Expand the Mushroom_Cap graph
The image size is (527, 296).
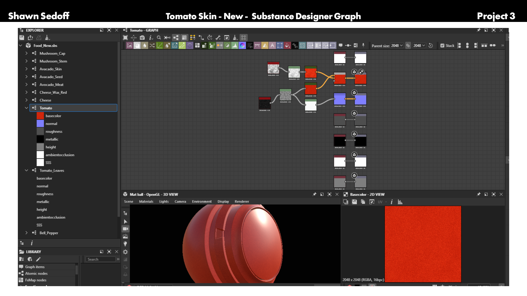(26, 53)
